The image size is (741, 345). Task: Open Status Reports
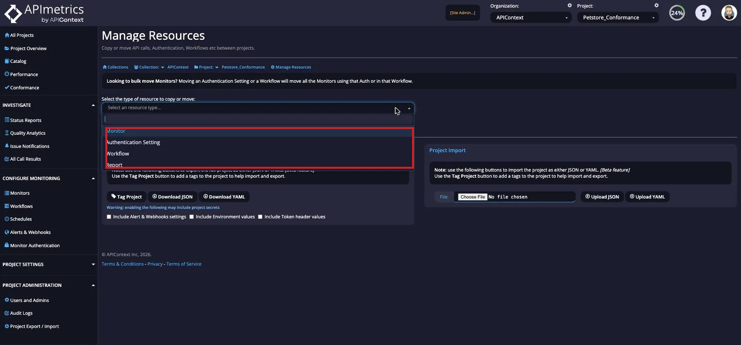coord(23,120)
